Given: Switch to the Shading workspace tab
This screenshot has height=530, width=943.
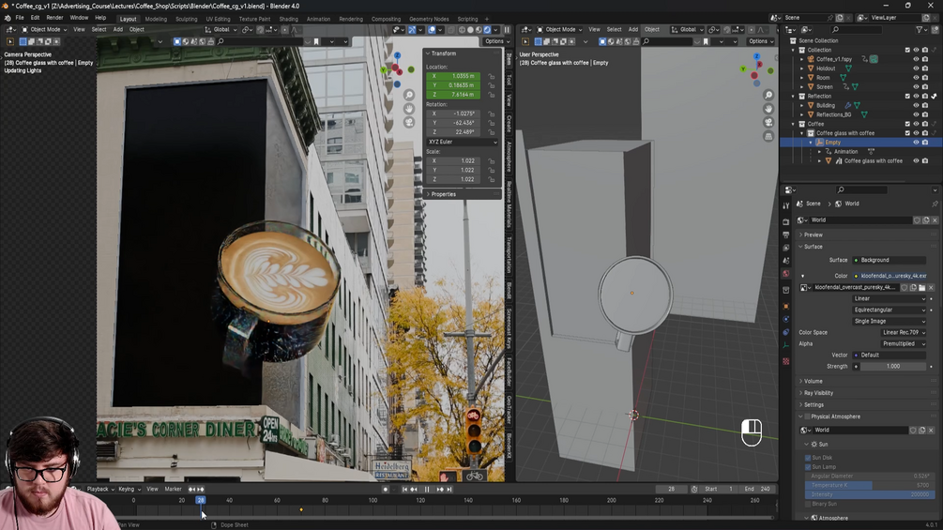Looking at the screenshot, I should (288, 19).
